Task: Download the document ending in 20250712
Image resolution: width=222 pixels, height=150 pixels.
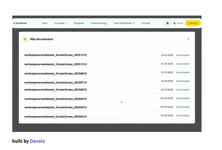Action: coord(183,81)
